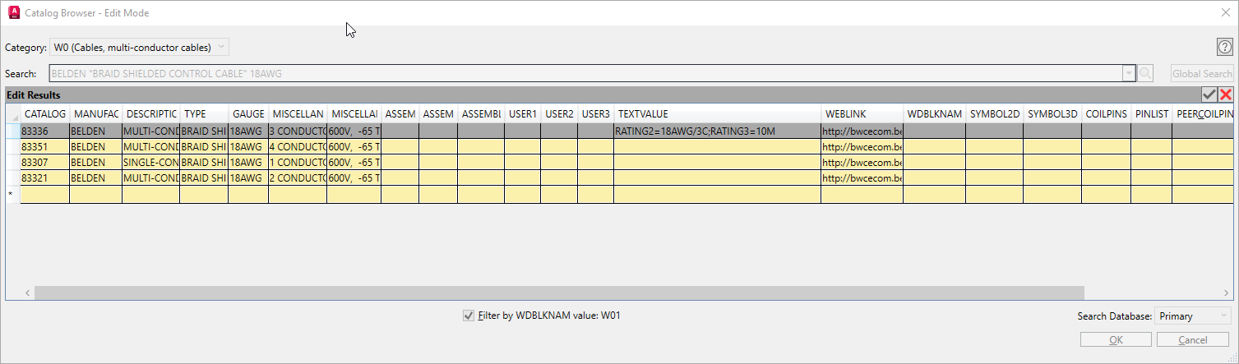Click the select-all corner cell of grid
This screenshot has width=1239, height=364.
(12, 114)
